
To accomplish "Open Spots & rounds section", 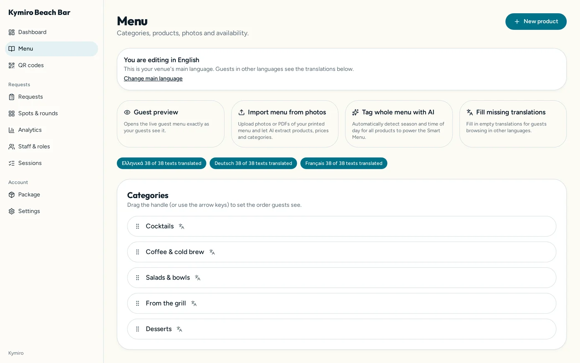I will coord(51,114).
